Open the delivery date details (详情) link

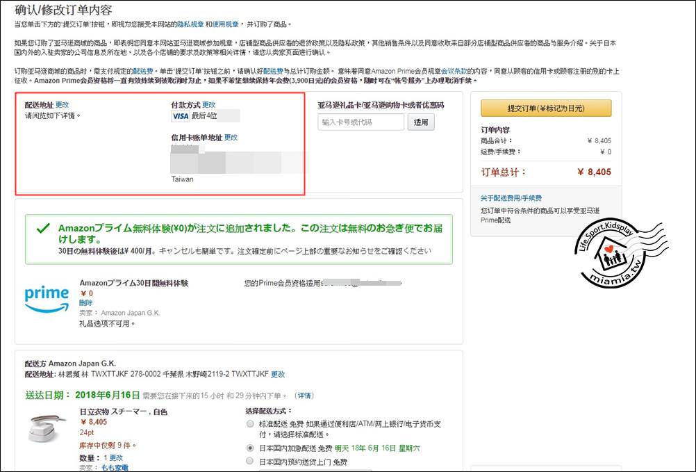[x=304, y=396]
